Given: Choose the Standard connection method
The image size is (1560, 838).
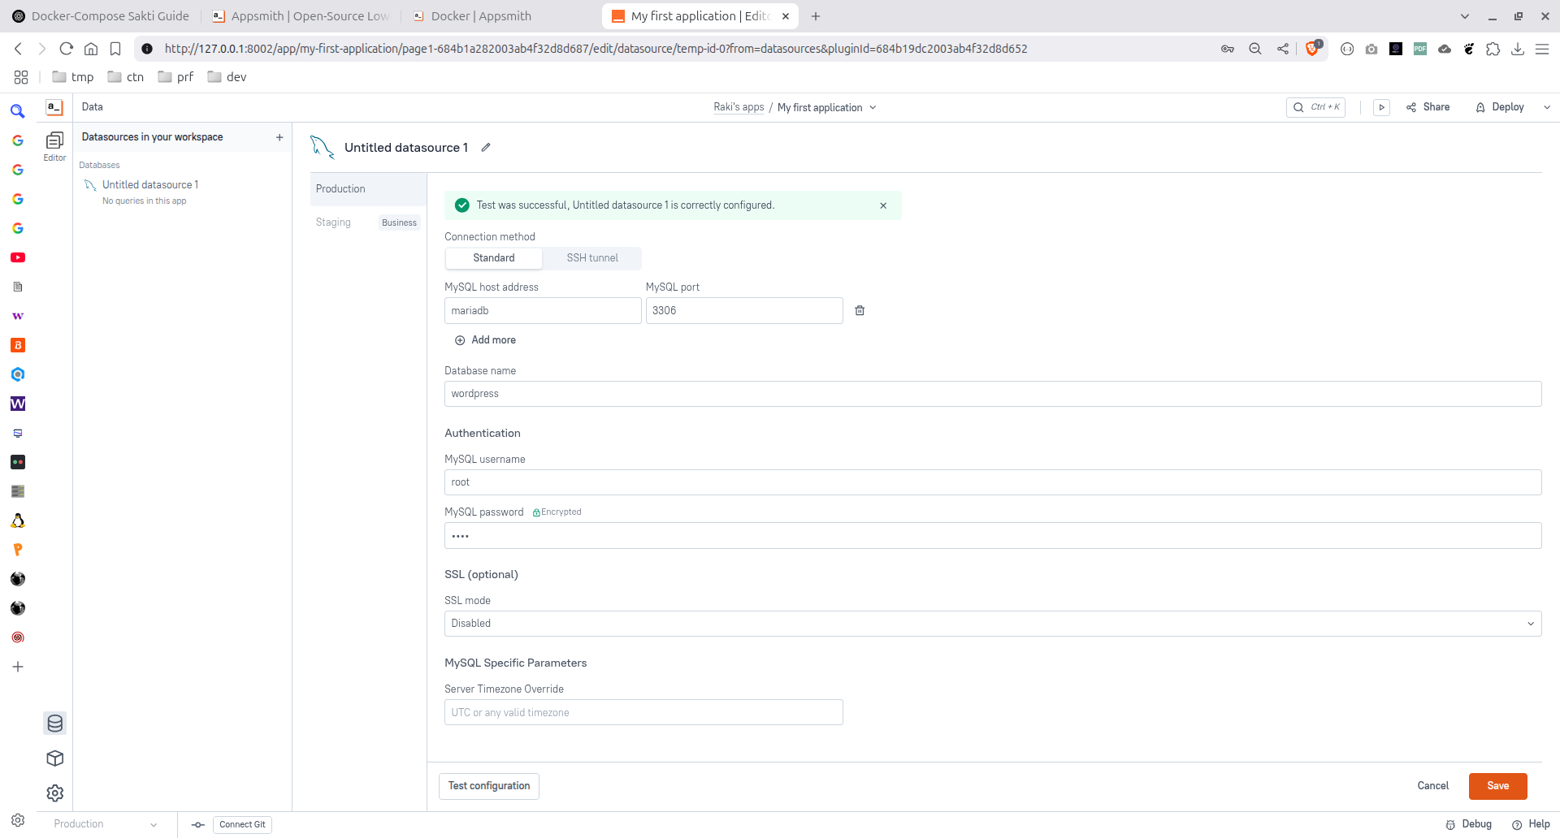Looking at the screenshot, I should coord(494,258).
